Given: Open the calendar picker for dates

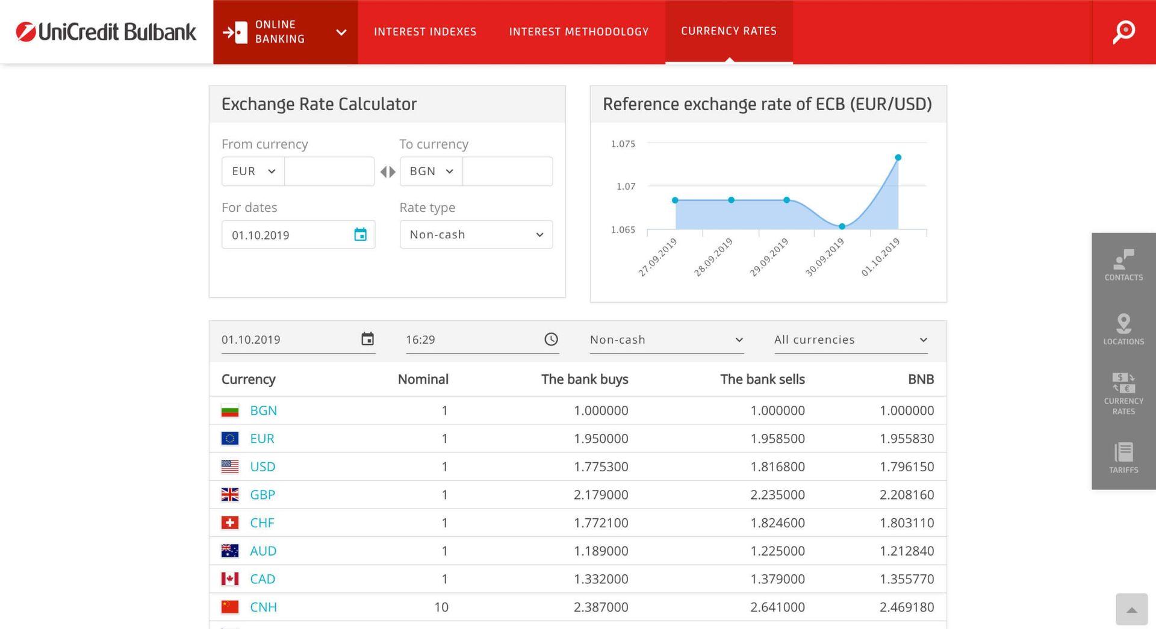Looking at the screenshot, I should 360,235.
